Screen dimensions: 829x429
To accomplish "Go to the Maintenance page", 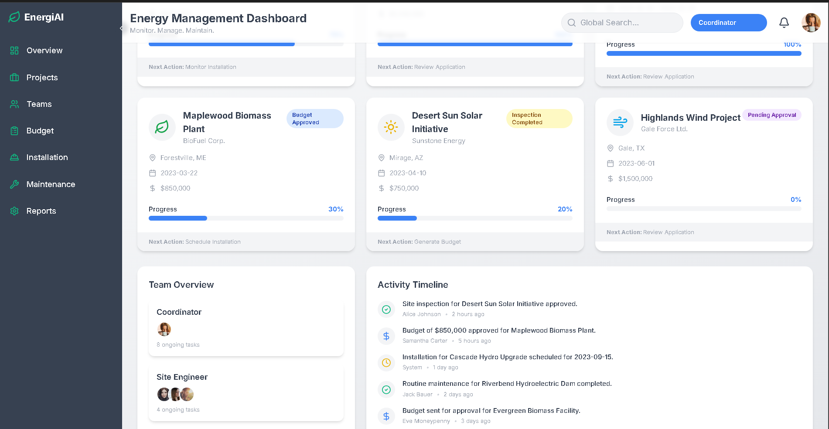I will tap(51, 184).
